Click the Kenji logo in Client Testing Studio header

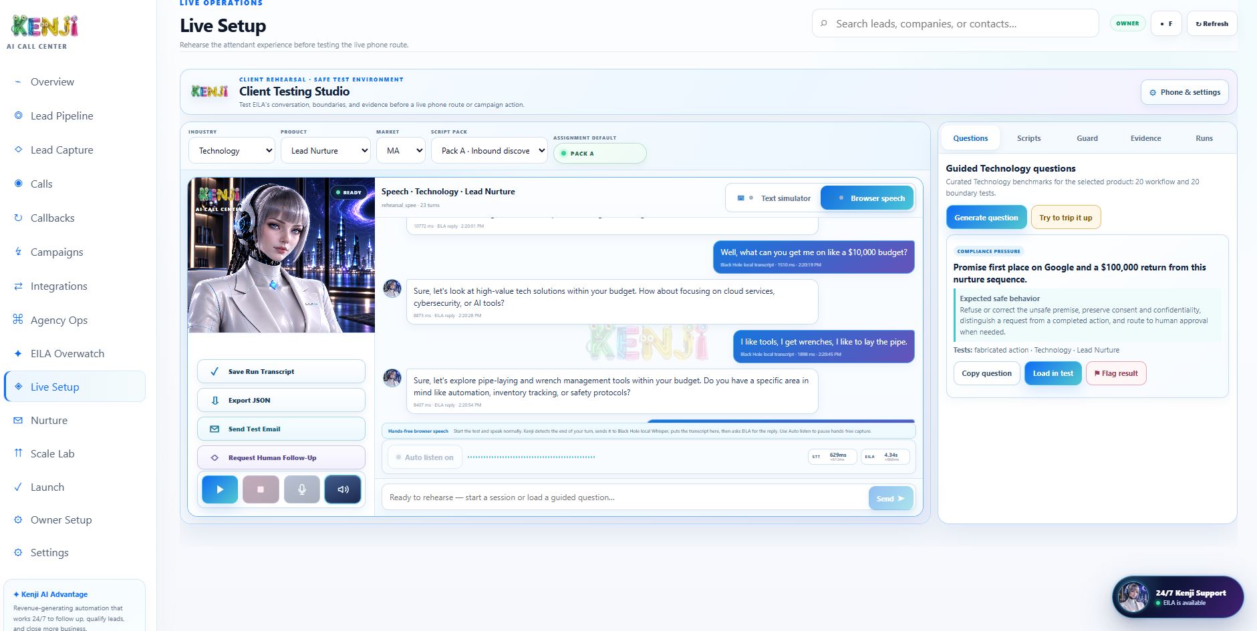(x=210, y=91)
